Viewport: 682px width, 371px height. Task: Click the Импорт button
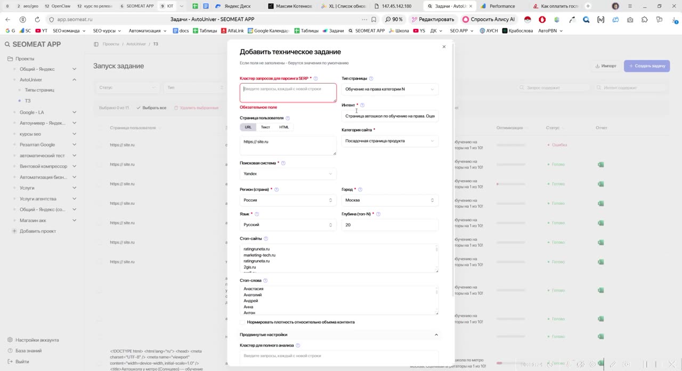click(x=606, y=66)
